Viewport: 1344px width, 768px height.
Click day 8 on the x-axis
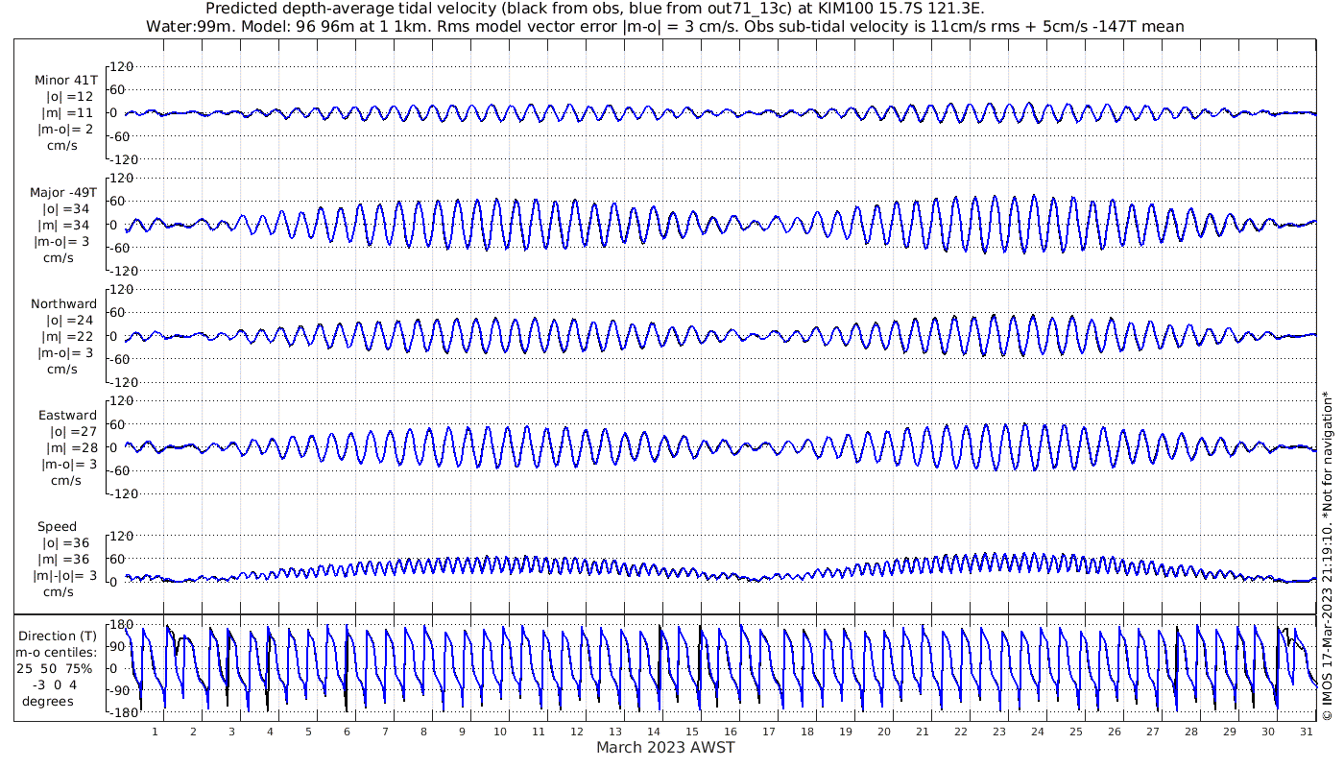(x=423, y=732)
